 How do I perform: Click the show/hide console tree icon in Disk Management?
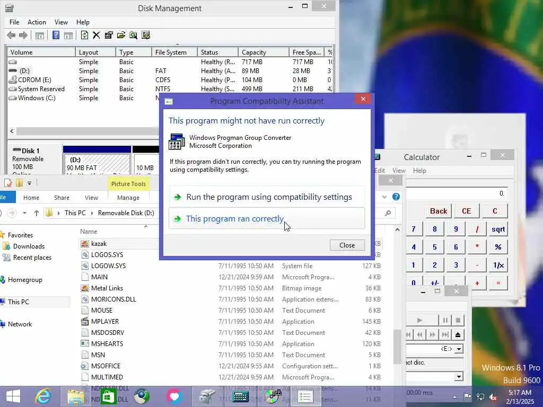39,35
